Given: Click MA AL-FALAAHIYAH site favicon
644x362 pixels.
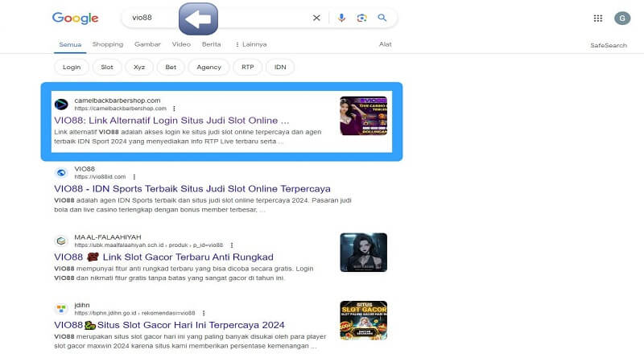Looking at the screenshot, I should (61, 241).
